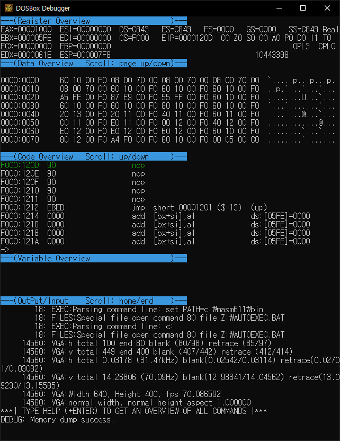Click the DOSBox icon in title bar
The width and height of the screenshot is (340, 441).
[x=8, y=8]
